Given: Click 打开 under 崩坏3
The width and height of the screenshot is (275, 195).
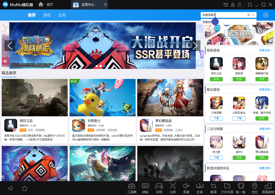Looking at the screenshot, I should [x=239, y=158].
